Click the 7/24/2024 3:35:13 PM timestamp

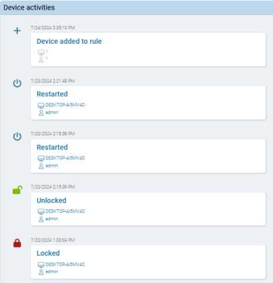[53, 27]
